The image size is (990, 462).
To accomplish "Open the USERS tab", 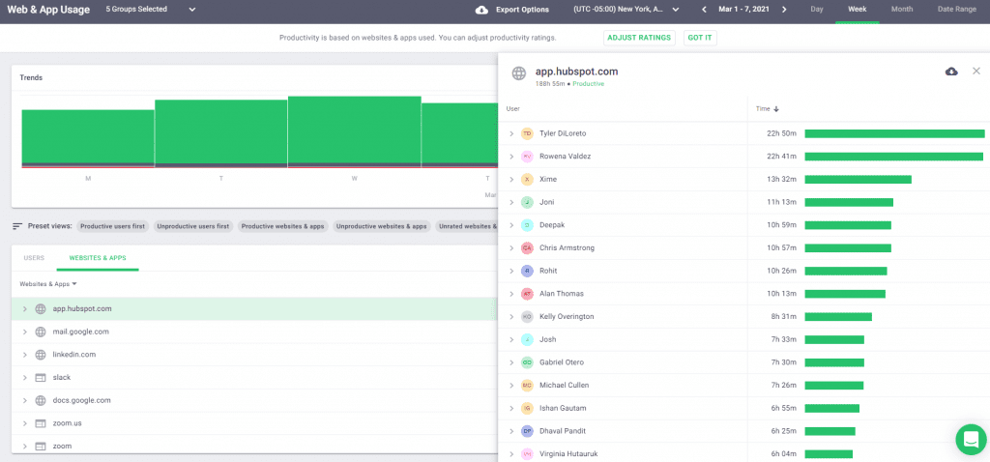I will (x=34, y=258).
